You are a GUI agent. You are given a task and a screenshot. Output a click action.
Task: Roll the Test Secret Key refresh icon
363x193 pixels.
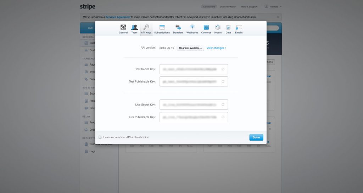[x=223, y=69]
